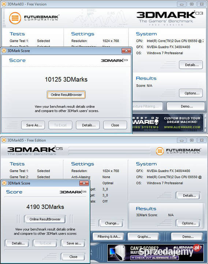Click 'Windows 7 Professional' in 3DMark03 System
The width and height of the screenshot is (208, 264).
click(165, 53)
